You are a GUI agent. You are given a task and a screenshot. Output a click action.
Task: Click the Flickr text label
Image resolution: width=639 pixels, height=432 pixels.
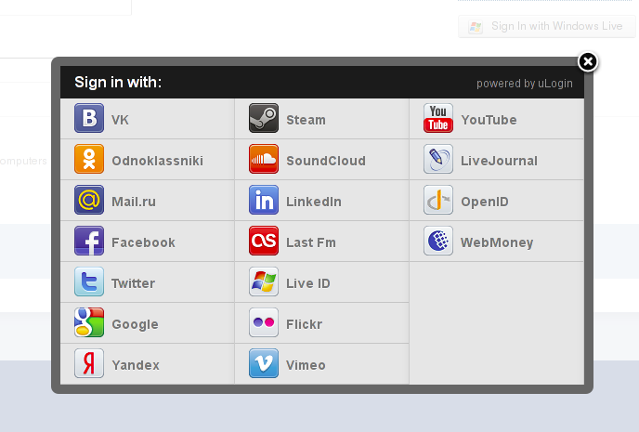(304, 324)
